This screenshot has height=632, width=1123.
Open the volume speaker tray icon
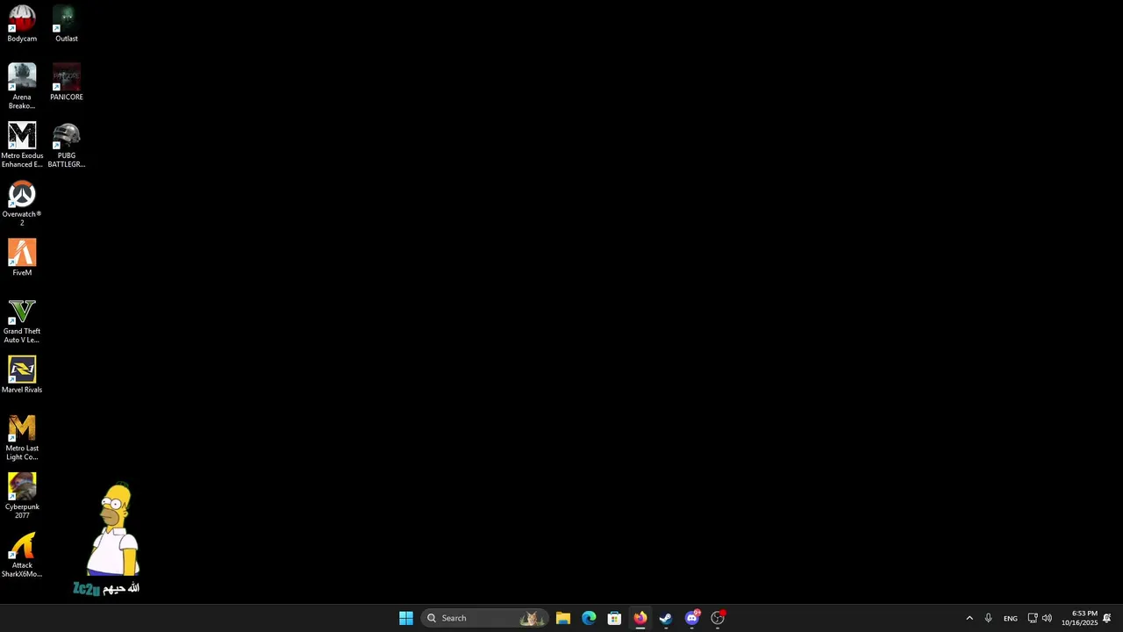click(1047, 618)
